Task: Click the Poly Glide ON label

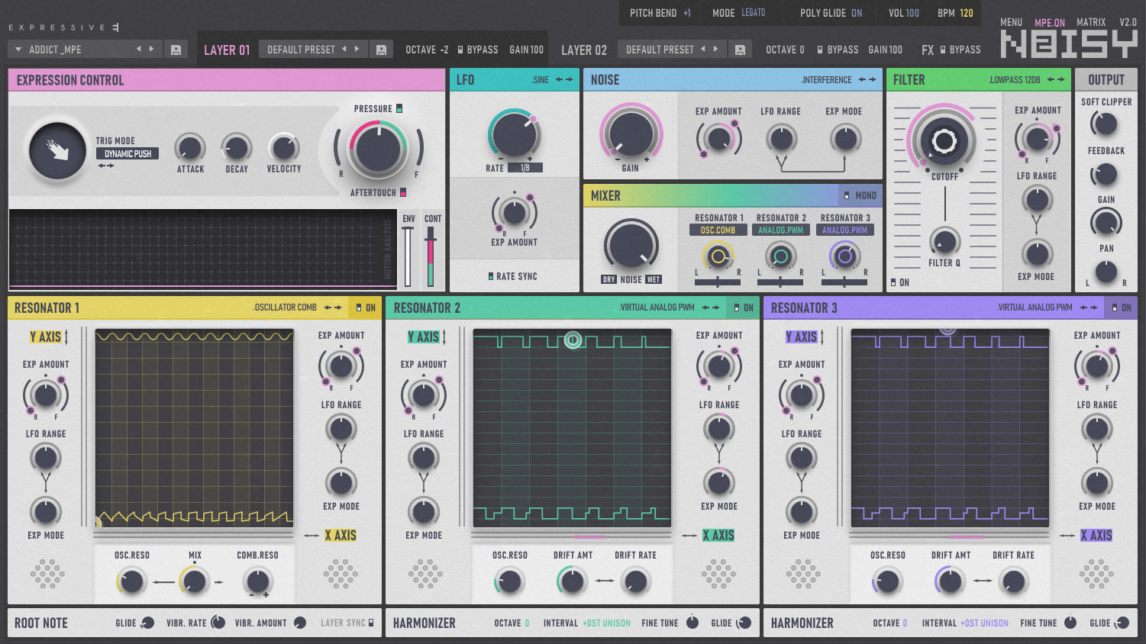Action: pyautogui.click(x=857, y=13)
